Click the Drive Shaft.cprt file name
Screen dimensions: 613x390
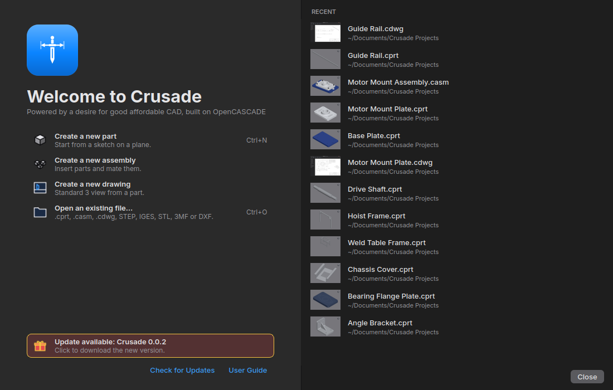tap(375, 189)
